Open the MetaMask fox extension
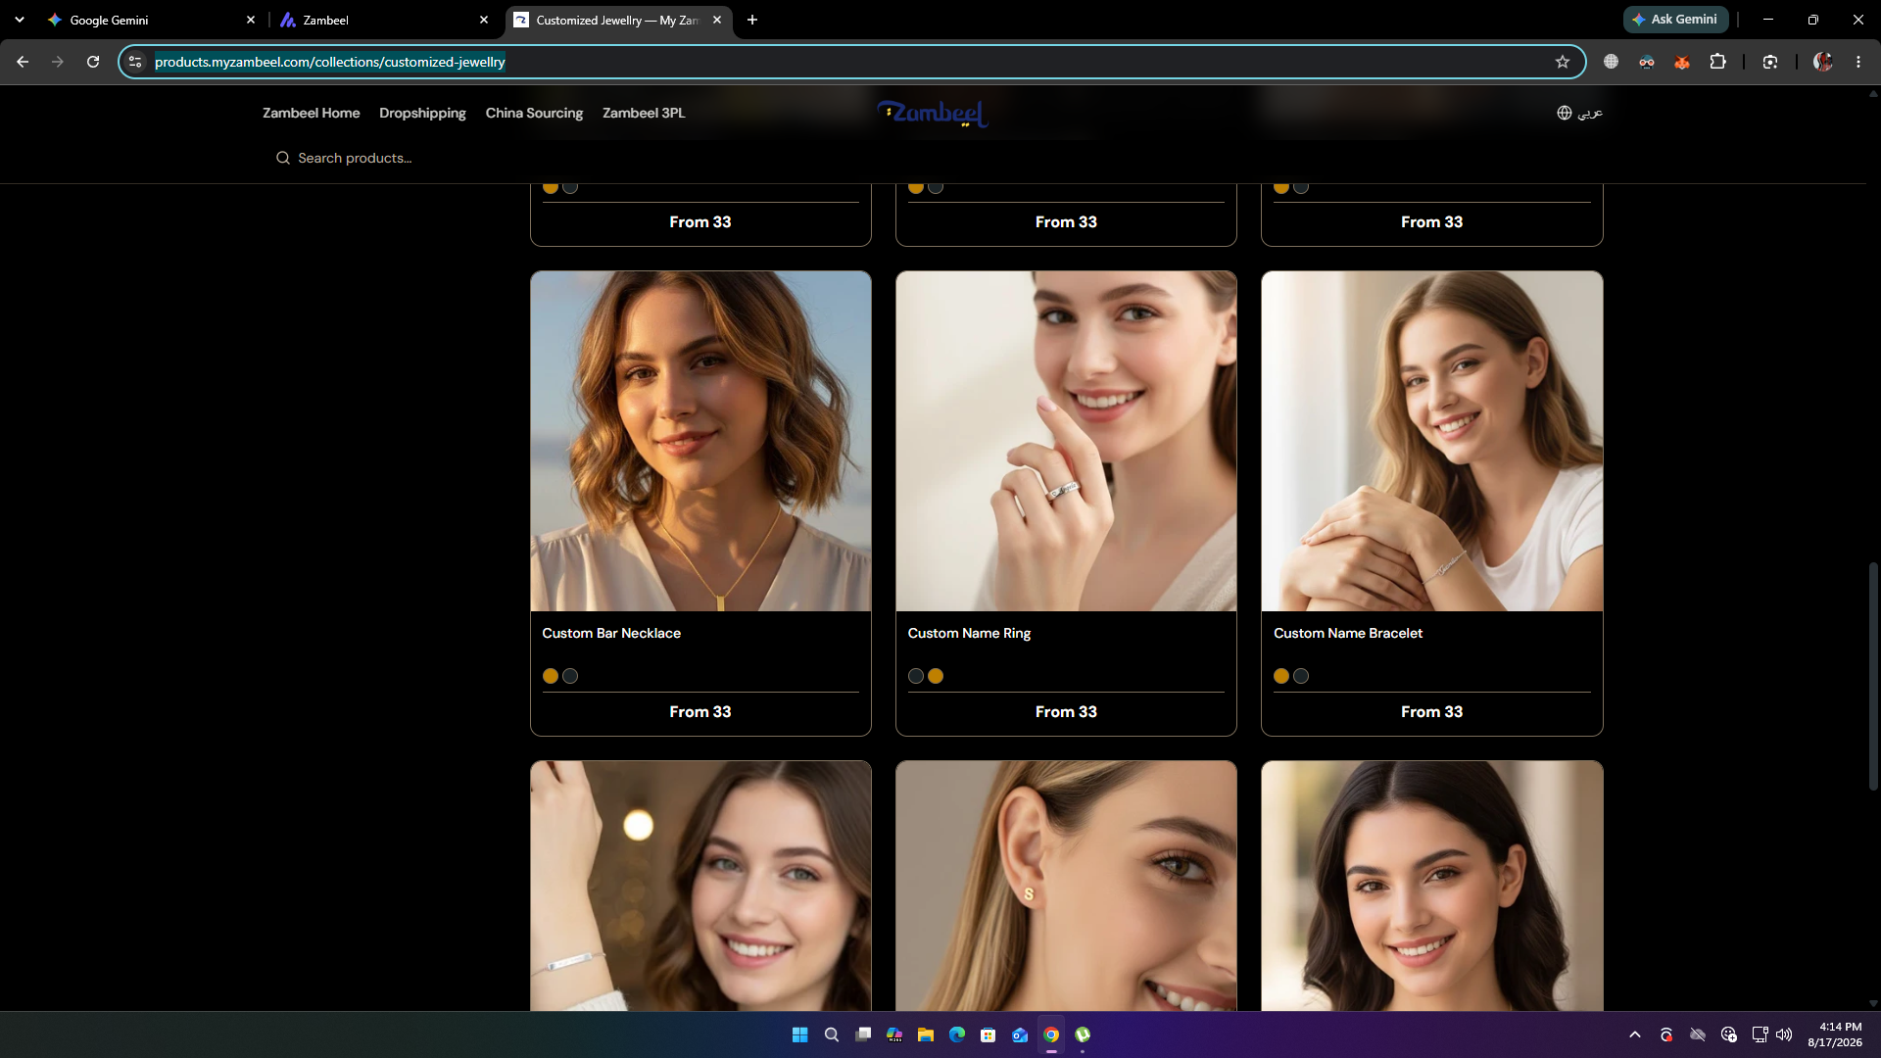This screenshot has width=1881, height=1058. pyautogui.click(x=1682, y=62)
